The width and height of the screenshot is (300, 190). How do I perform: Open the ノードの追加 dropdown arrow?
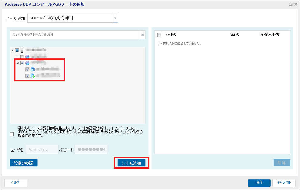115,18
